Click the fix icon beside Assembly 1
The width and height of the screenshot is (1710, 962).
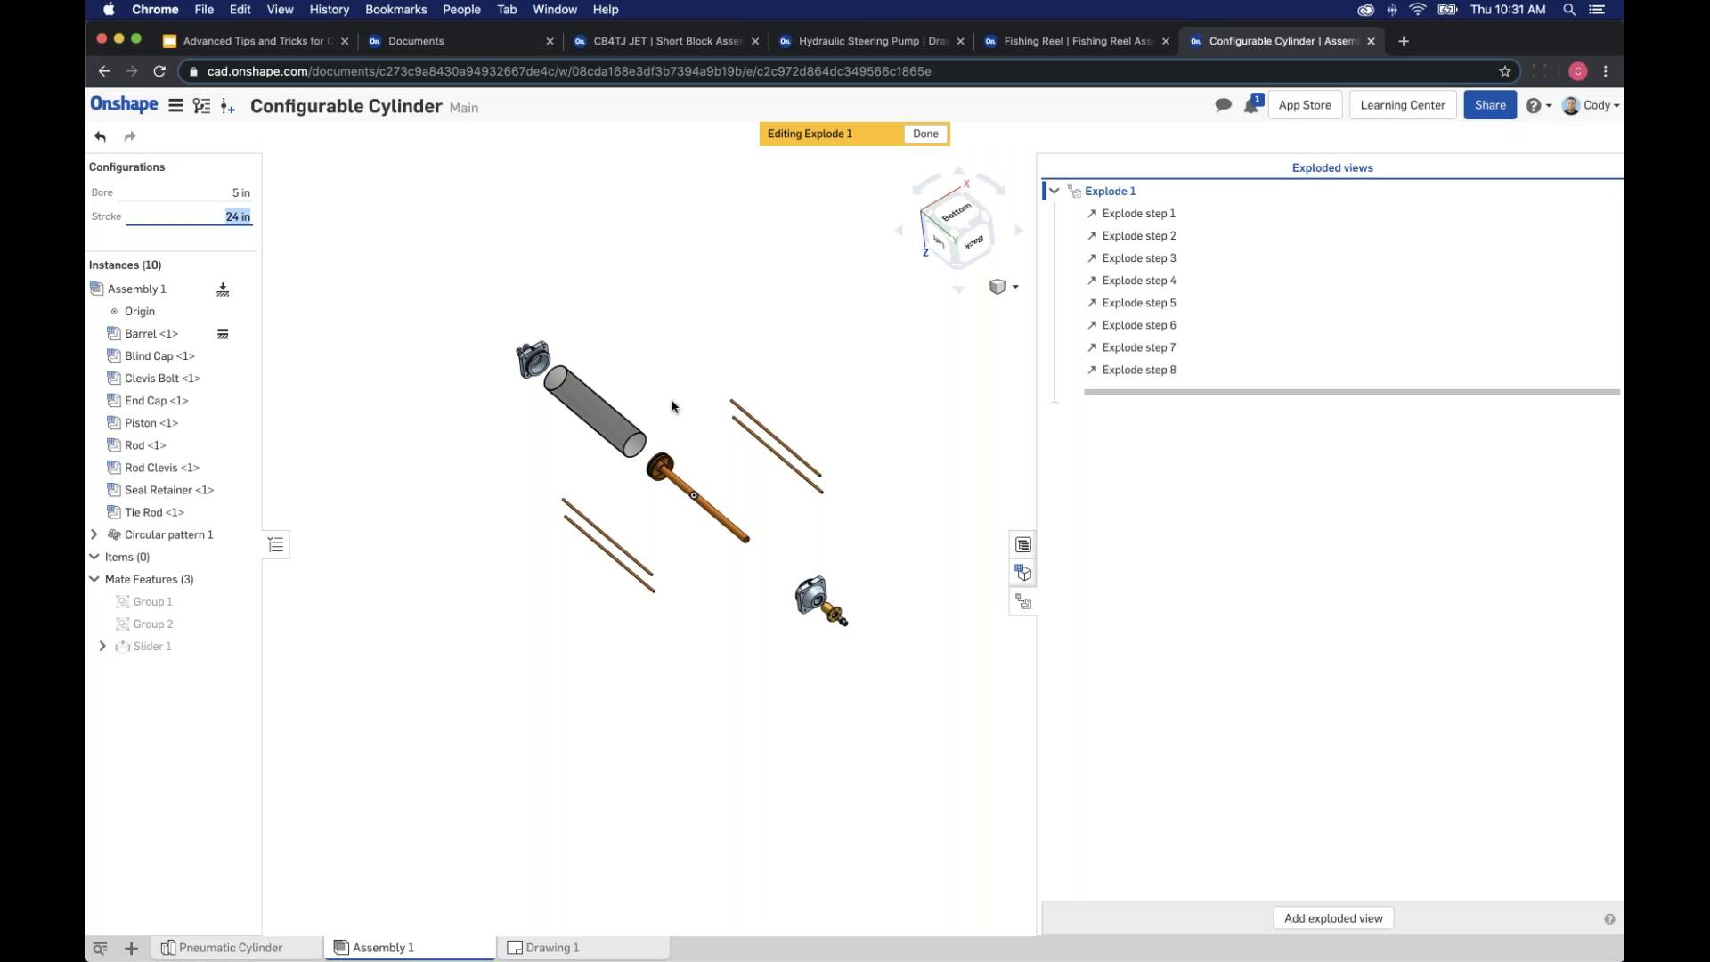tap(223, 289)
